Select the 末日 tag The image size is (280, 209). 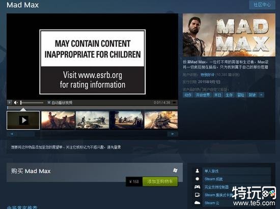pyautogui.click(x=217, y=95)
